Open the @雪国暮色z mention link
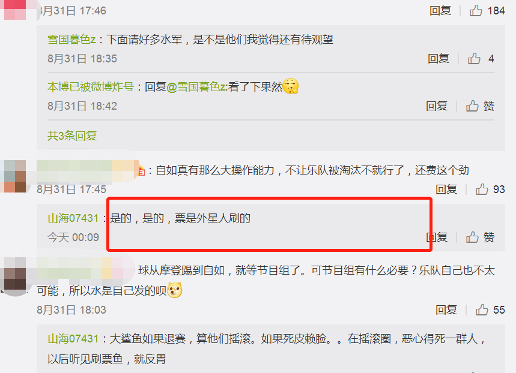Viewport: 516px width, 373px height. [x=196, y=87]
